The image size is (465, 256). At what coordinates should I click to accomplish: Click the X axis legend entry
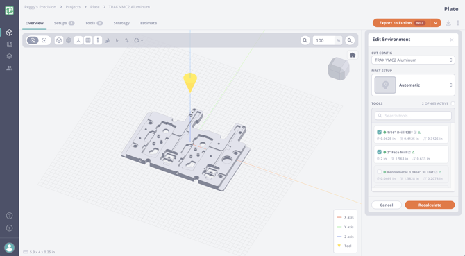[346, 217]
